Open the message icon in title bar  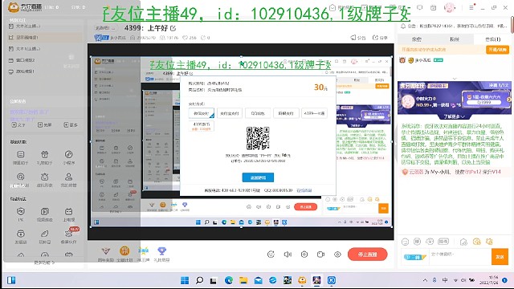[419, 7]
